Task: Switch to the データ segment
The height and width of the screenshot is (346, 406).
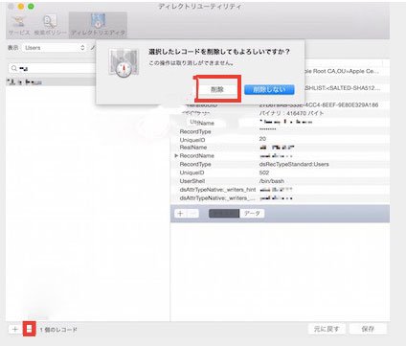Action: 252,214
